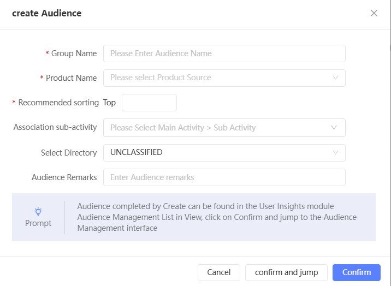Click the Product Name dropdown chevron

(x=335, y=78)
